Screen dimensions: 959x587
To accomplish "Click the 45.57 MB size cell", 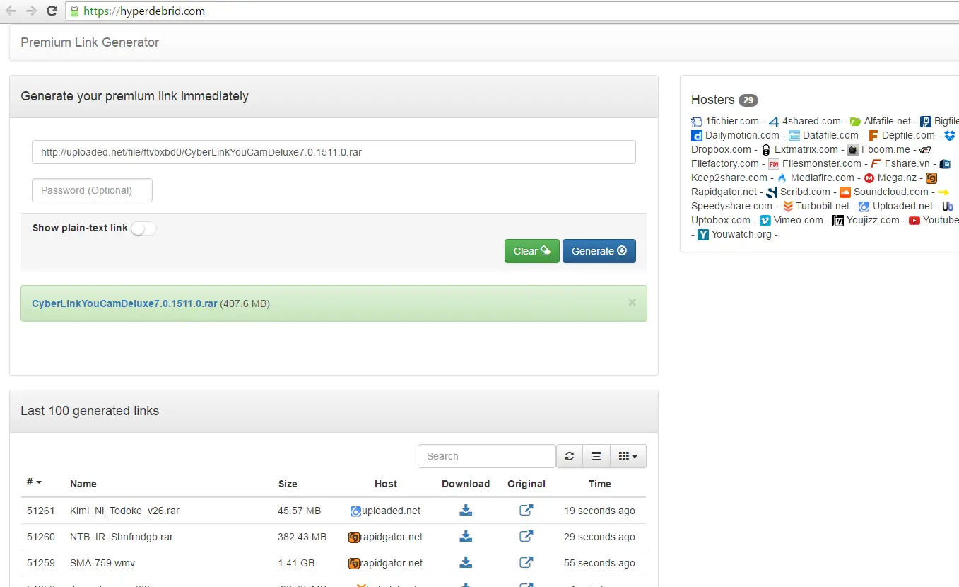I will 299,511.
